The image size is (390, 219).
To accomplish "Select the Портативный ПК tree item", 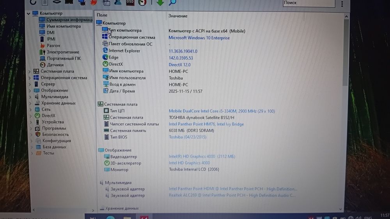I will click(64, 58).
